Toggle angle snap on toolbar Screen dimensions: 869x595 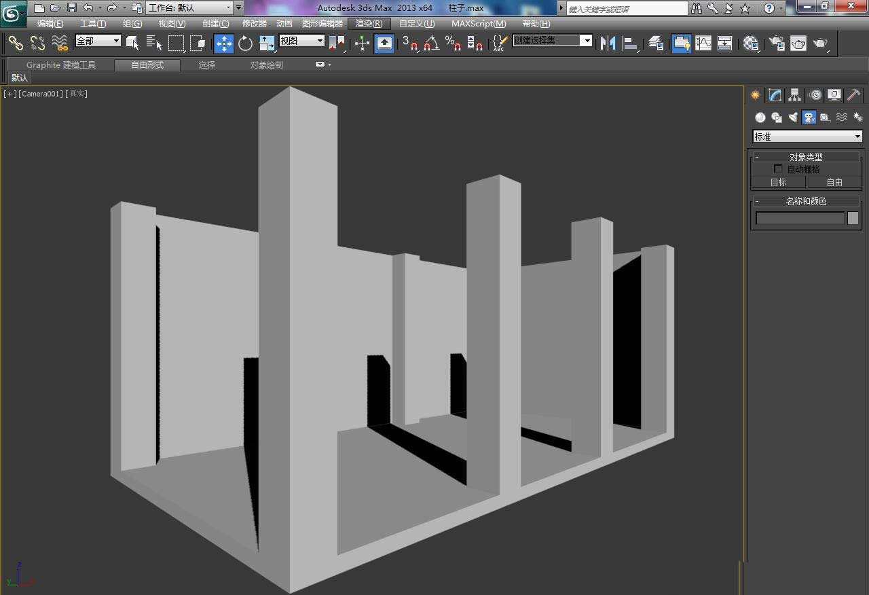431,43
